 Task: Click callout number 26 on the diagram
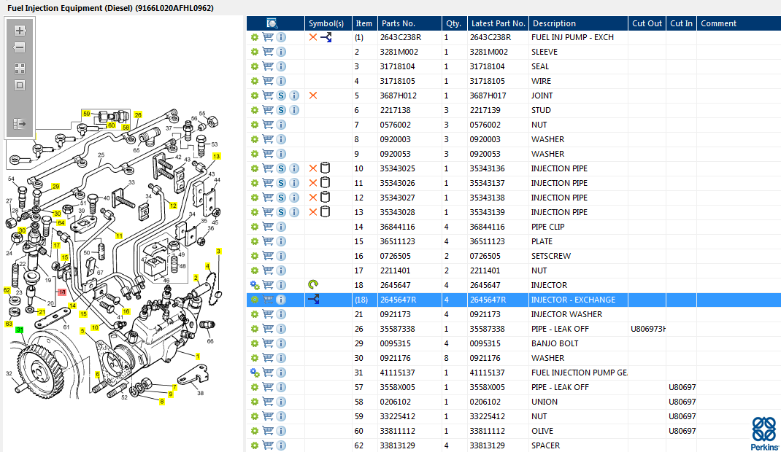(x=138, y=115)
